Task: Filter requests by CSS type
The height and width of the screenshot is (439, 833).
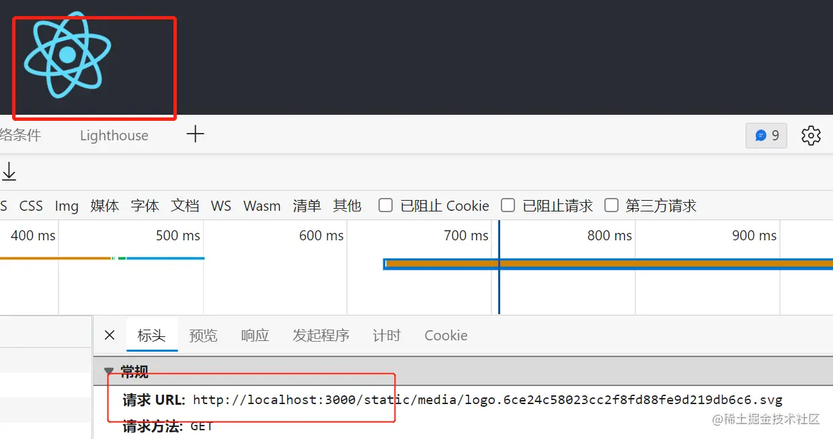Action: pyautogui.click(x=31, y=206)
